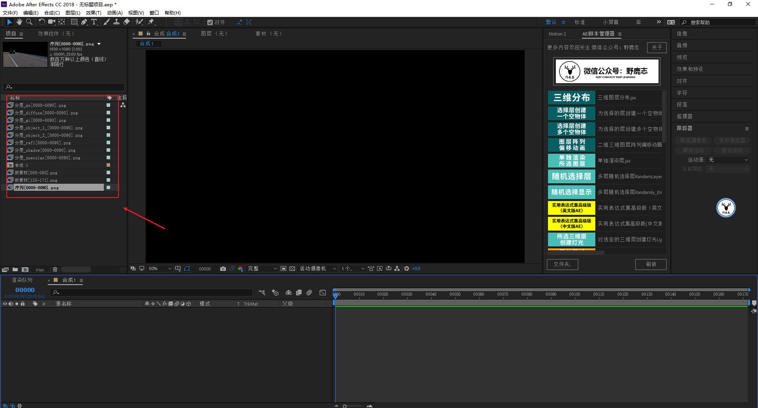Select the Pen tool in toolbar
The width and height of the screenshot is (758, 408).
coord(84,22)
